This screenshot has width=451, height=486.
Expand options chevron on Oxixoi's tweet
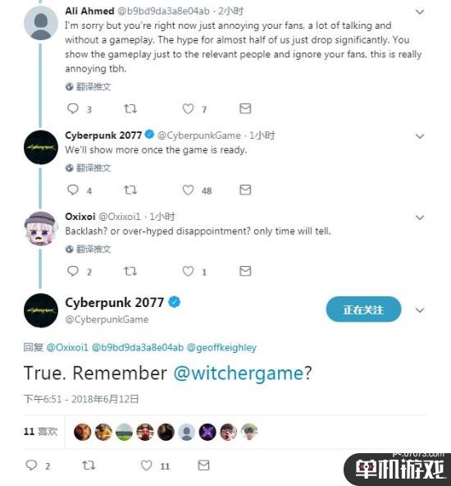coord(420,218)
